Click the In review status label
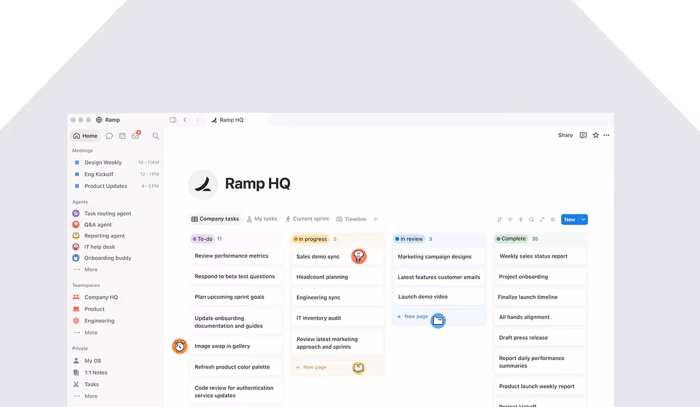 pos(409,239)
